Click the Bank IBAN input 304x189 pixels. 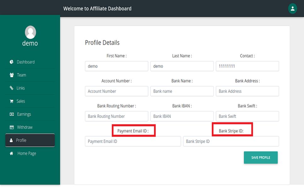coord(182,116)
